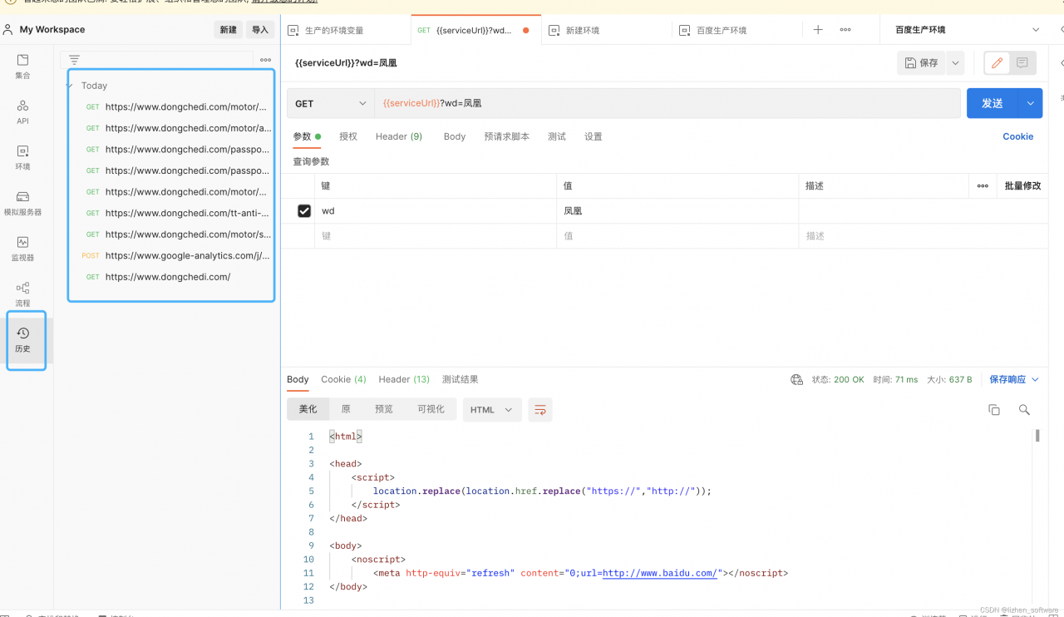Click 批量修改 bulk edit
The image size is (1064, 617).
pyautogui.click(x=1022, y=185)
